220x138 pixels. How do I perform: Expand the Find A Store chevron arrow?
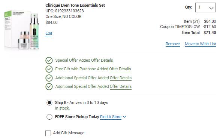[124, 117]
